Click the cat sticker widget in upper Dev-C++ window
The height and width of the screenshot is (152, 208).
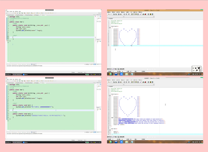coord(197,69)
